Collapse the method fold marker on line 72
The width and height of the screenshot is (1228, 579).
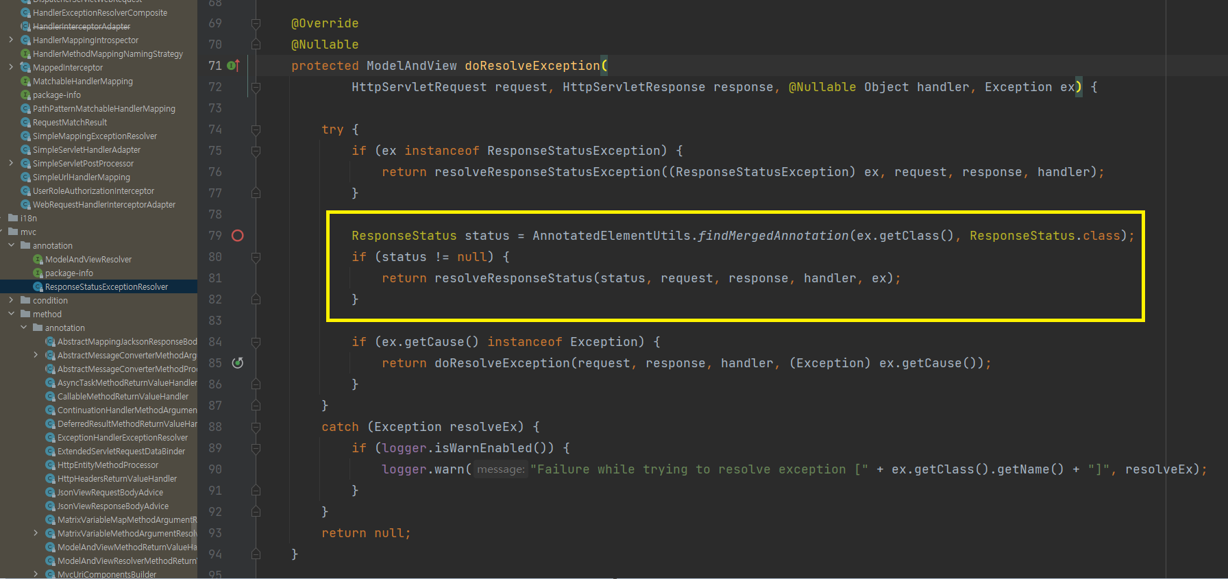pos(256,87)
